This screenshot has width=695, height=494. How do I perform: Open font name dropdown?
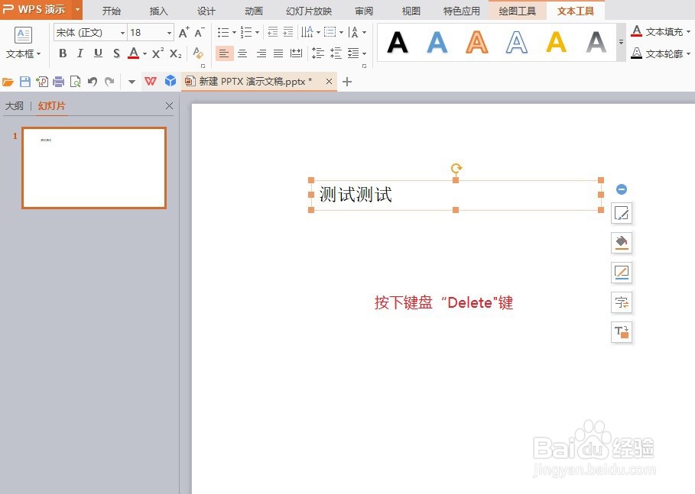pos(122,33)
